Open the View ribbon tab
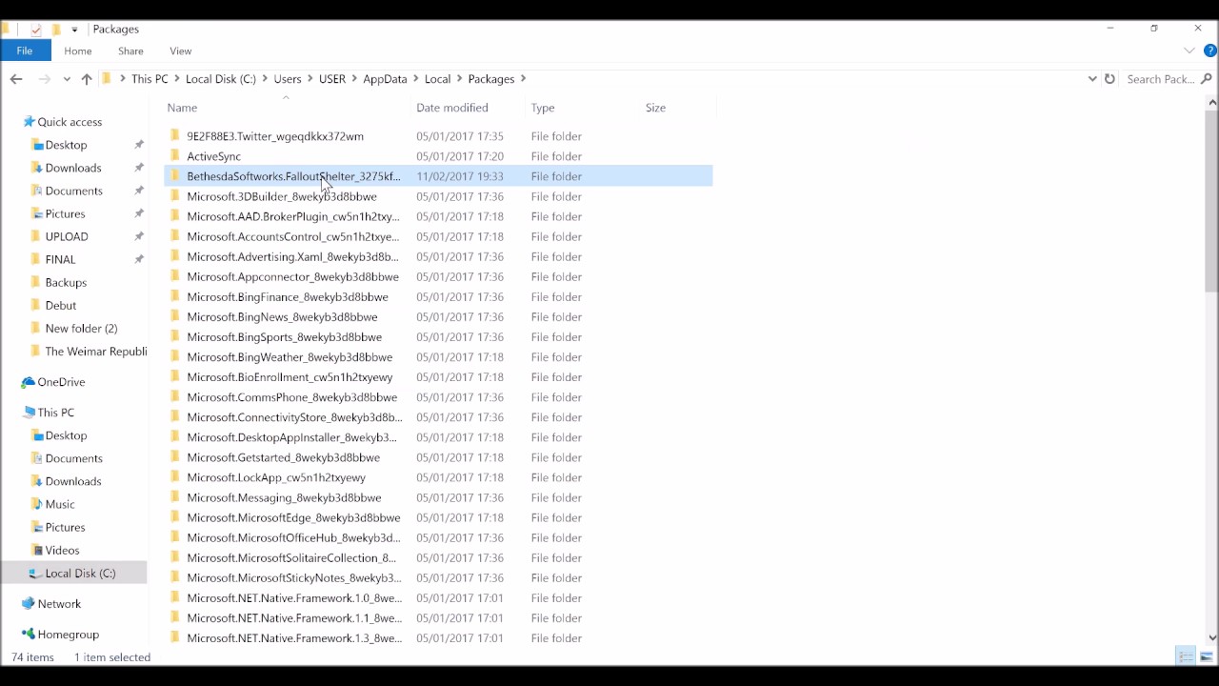 pos(180,50)
